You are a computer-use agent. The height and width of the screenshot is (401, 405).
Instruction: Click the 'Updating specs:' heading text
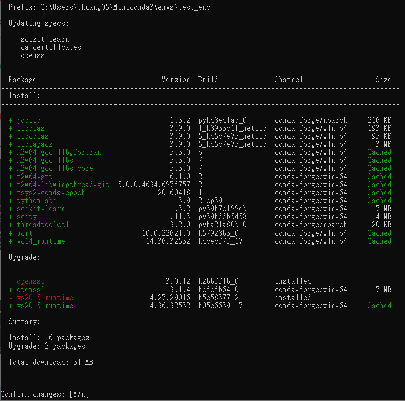click(38, 23)
